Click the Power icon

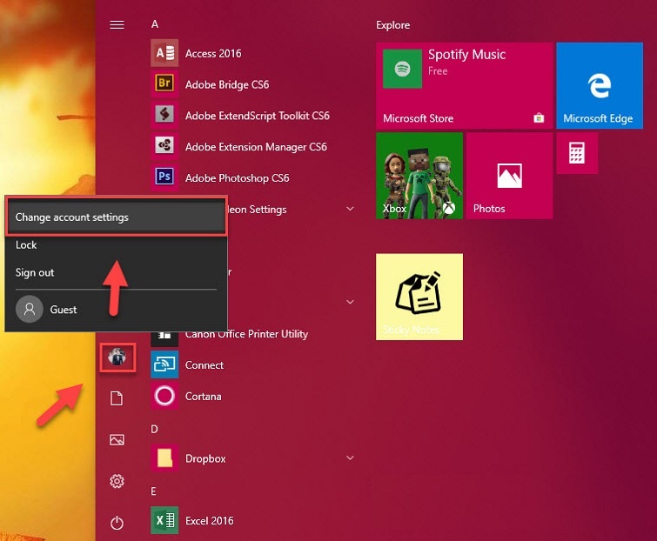click(x=117, y=523)
